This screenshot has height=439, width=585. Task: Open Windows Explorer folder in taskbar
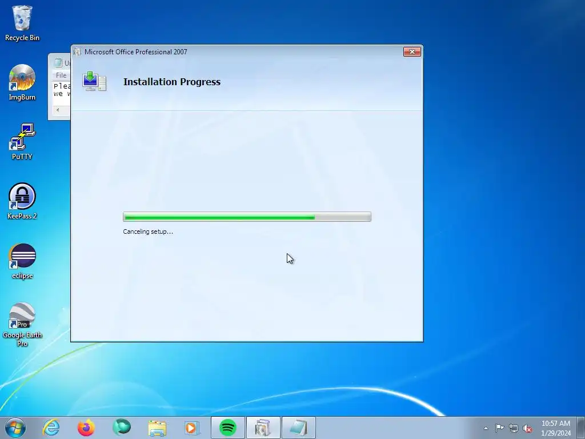(x=157, y=428)
